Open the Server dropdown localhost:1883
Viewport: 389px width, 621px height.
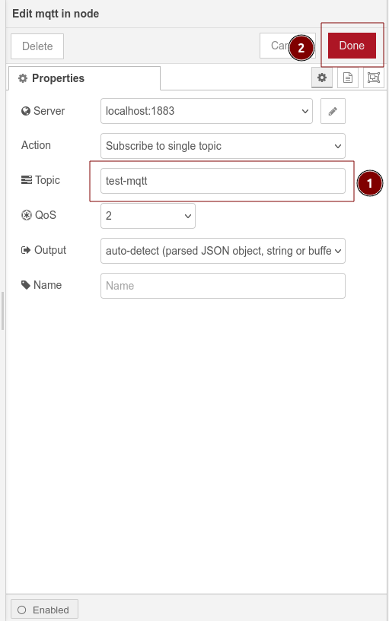click(x=206, y=111)
